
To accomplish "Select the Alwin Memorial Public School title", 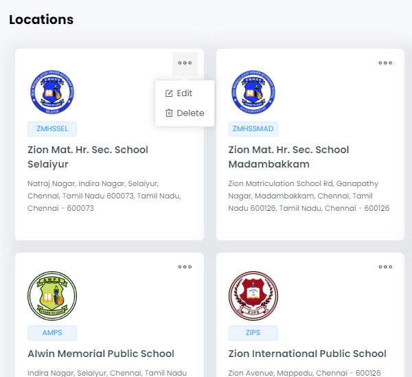I will 101,354.
